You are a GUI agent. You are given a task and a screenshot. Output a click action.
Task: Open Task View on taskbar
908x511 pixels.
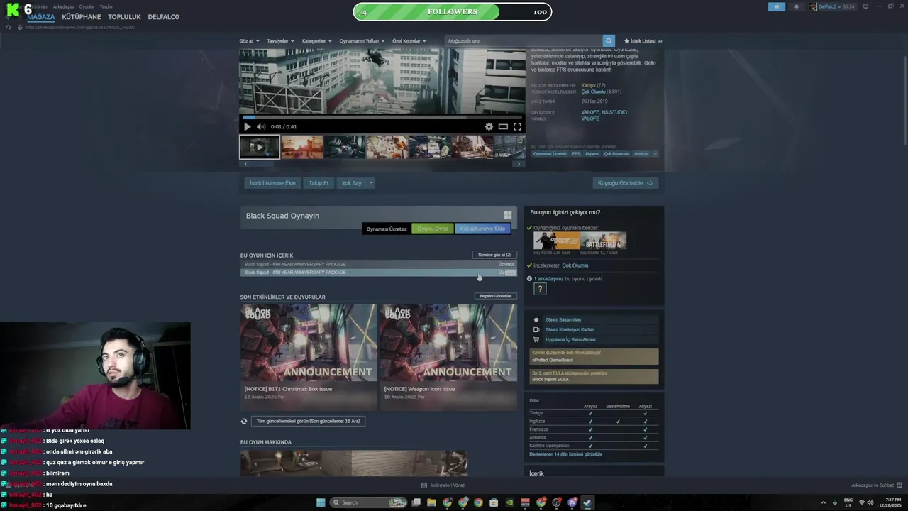416,502
